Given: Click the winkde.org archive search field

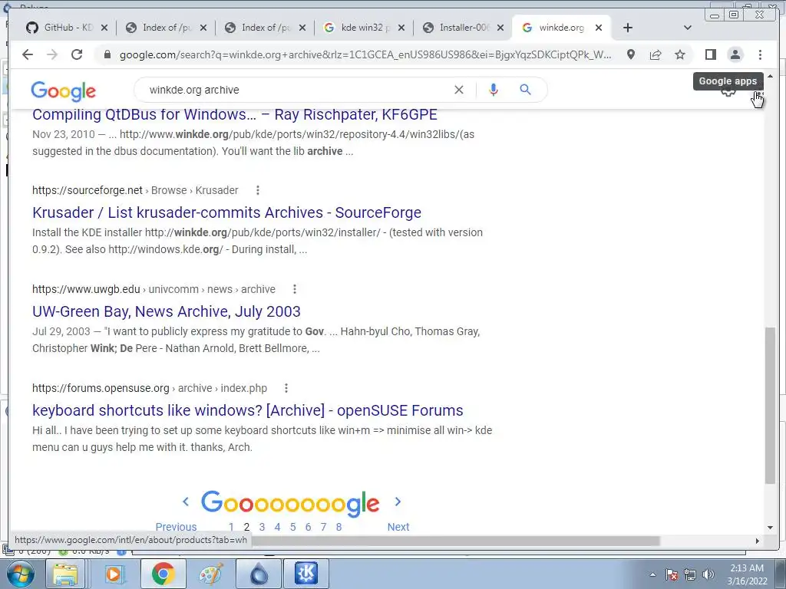Looking at the screenshot, I should coord(296,90).
